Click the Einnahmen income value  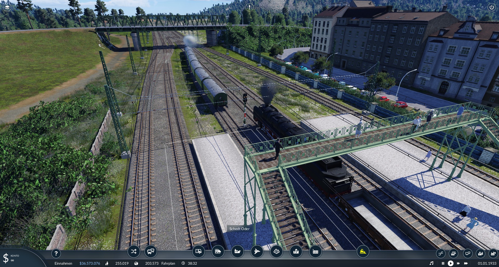coord(90,263)
